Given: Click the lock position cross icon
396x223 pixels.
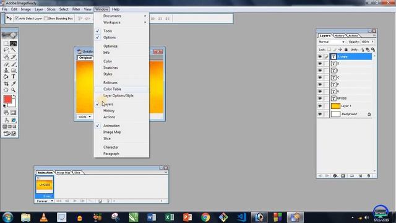Looking at the screenshot, I should (x=340, y=50).
